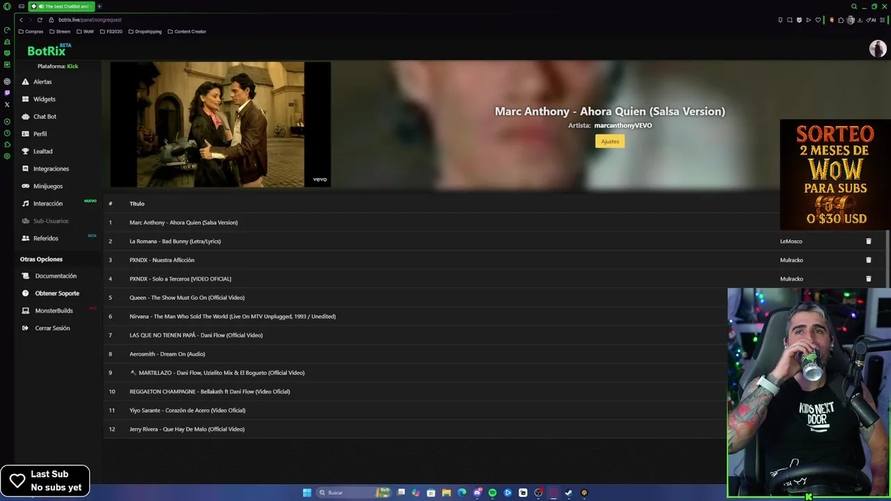
Task: Select row Yiyo Sarante - Corazòn de Acero
Action: [415, 411]
